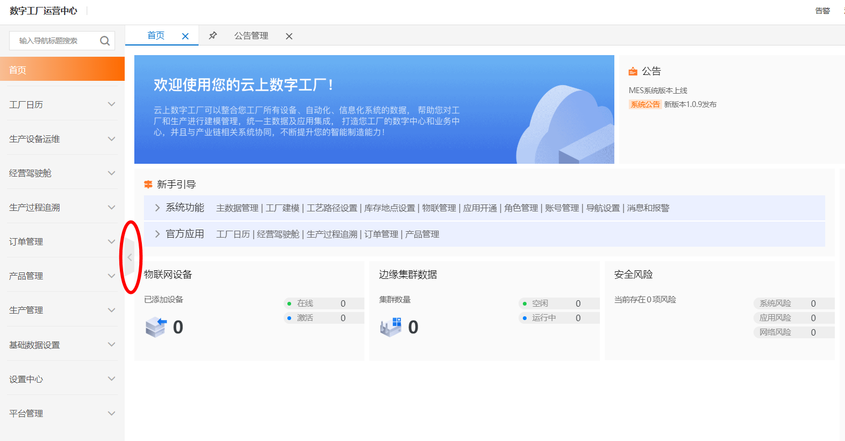The image size is (845, 441).
Task: Open the 工艺路径设置 guide link
Action: pos(332,208)
